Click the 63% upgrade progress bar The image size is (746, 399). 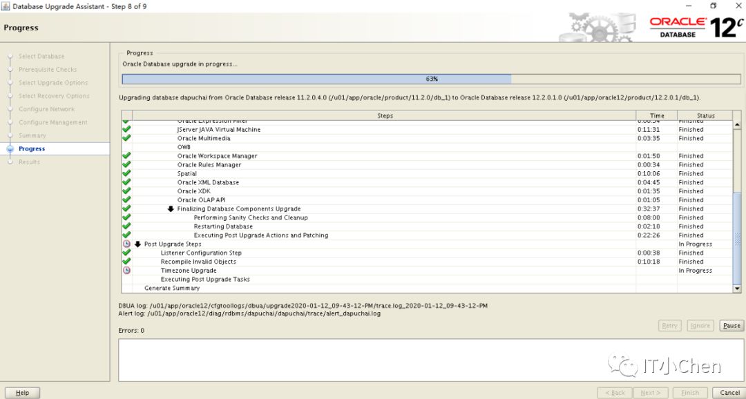431,79
